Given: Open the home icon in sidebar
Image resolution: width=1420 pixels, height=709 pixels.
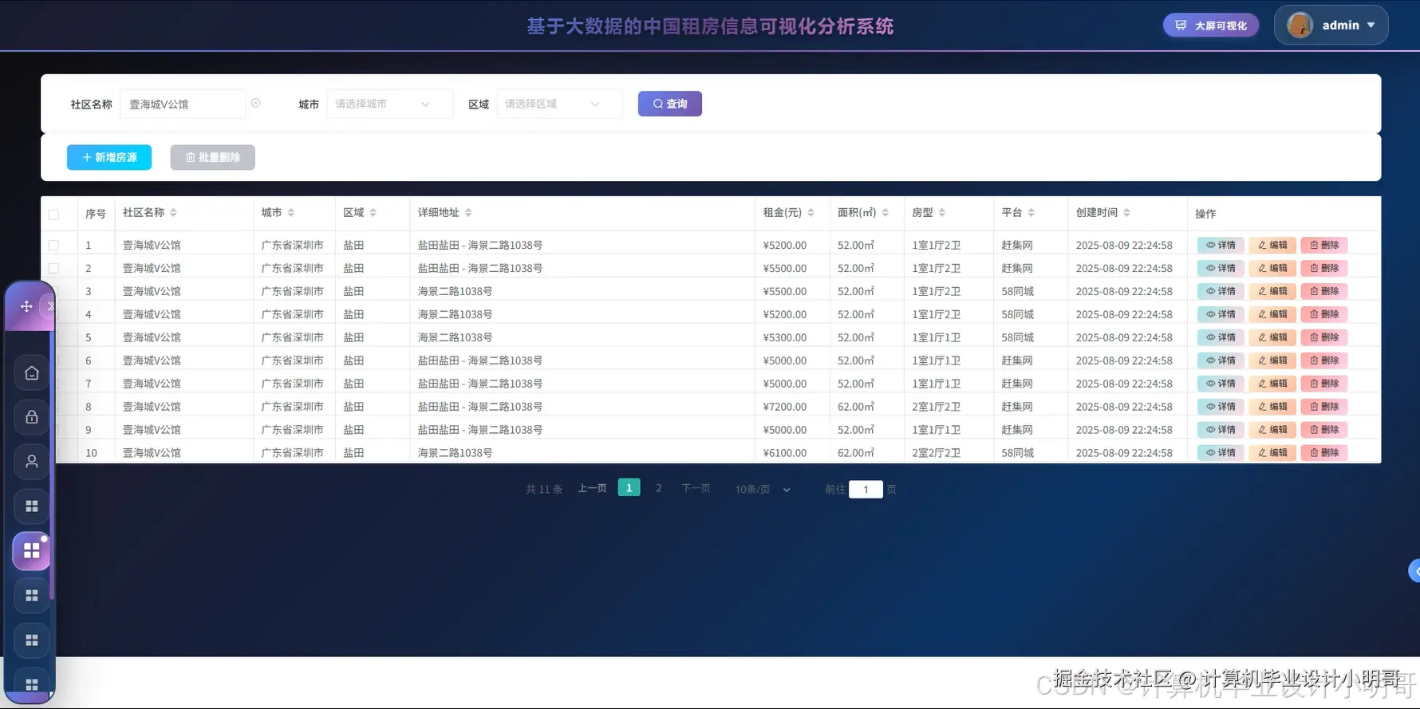Looking at the screenshot, I should (x=32, y=372).
